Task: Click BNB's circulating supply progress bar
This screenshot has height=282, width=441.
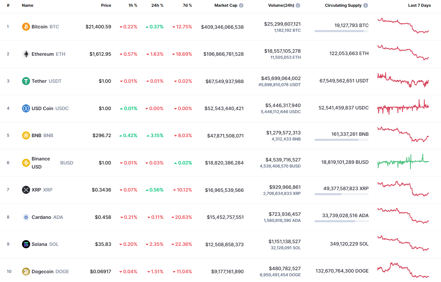Action: [341, 140]
